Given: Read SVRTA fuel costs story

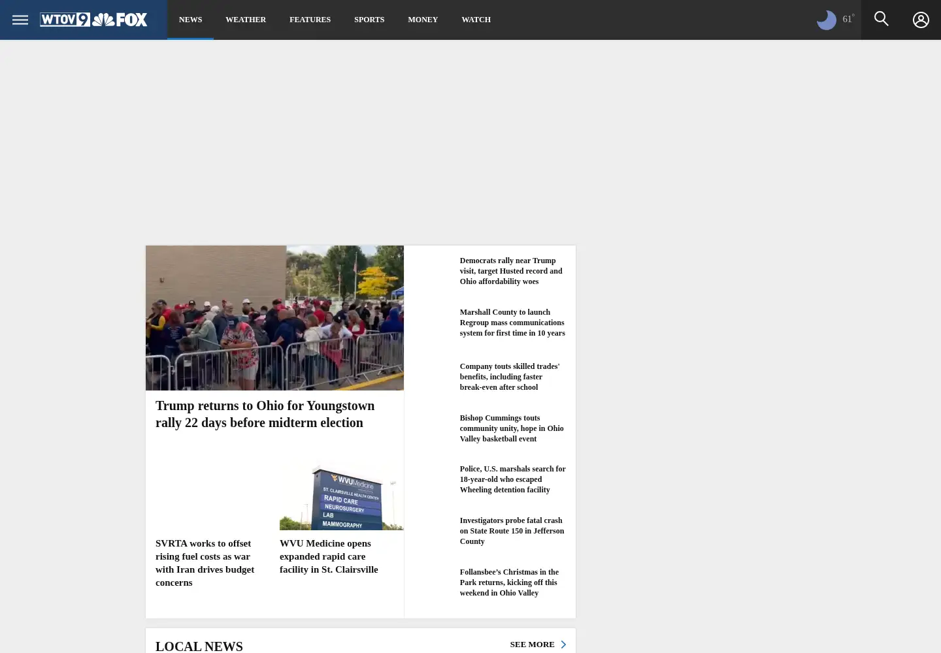Looking at the screenshot, I should click(x=205, y=563).
